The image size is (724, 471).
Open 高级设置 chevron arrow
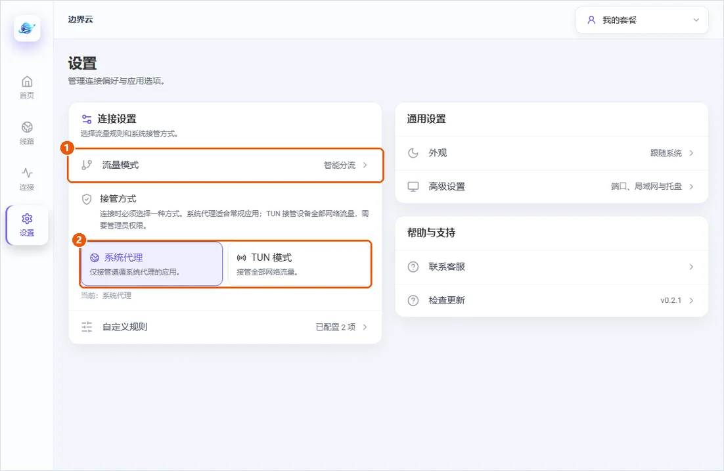point(691,187)
